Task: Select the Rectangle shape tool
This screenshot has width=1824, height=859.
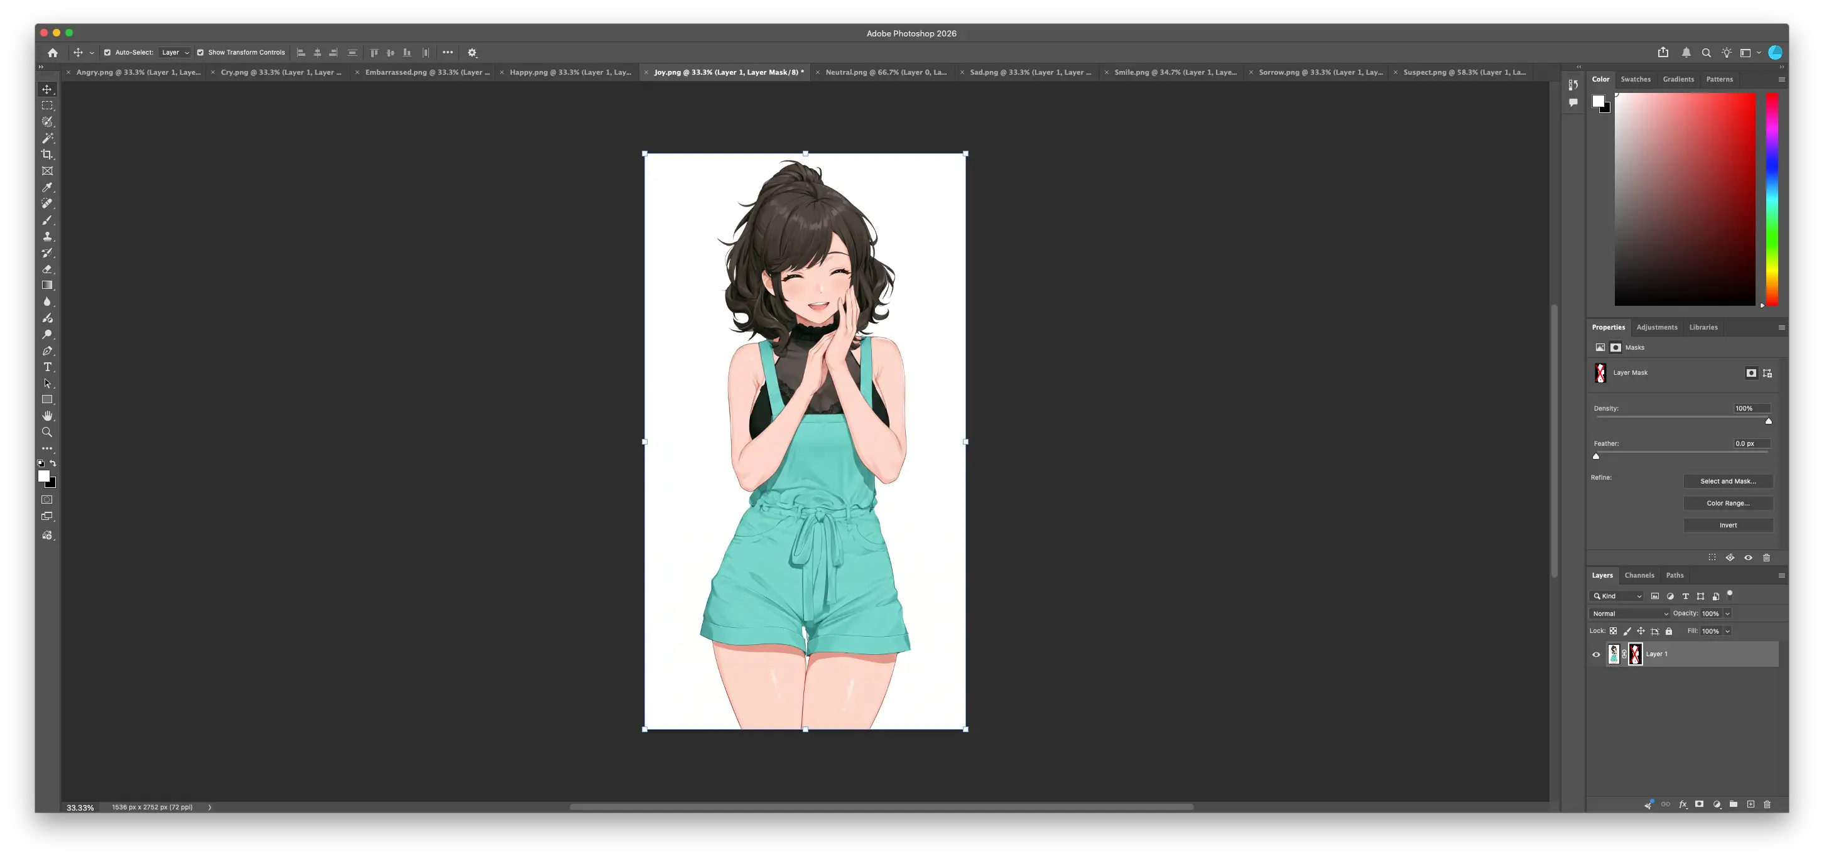Action: coord(46,399)
